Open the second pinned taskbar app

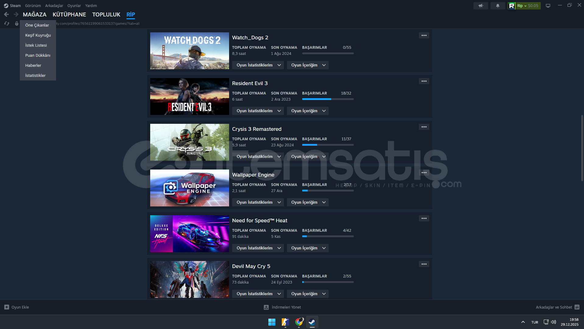[285, 322]
